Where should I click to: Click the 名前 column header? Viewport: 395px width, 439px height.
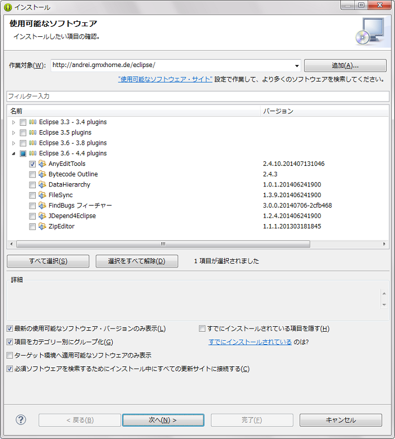coord(134,111)
